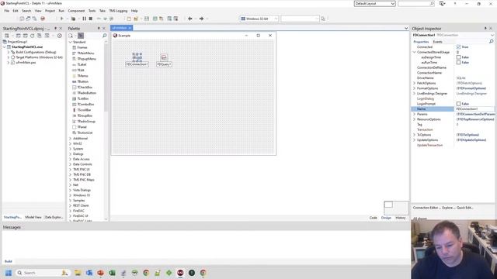497x279 pixels.
Task: Click the Palette search magnifier icon
Action: click(x=104, y=36)
